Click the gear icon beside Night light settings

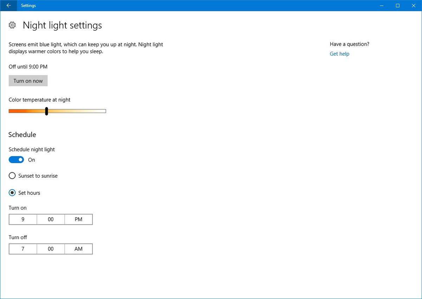click(x=12, y=25)
